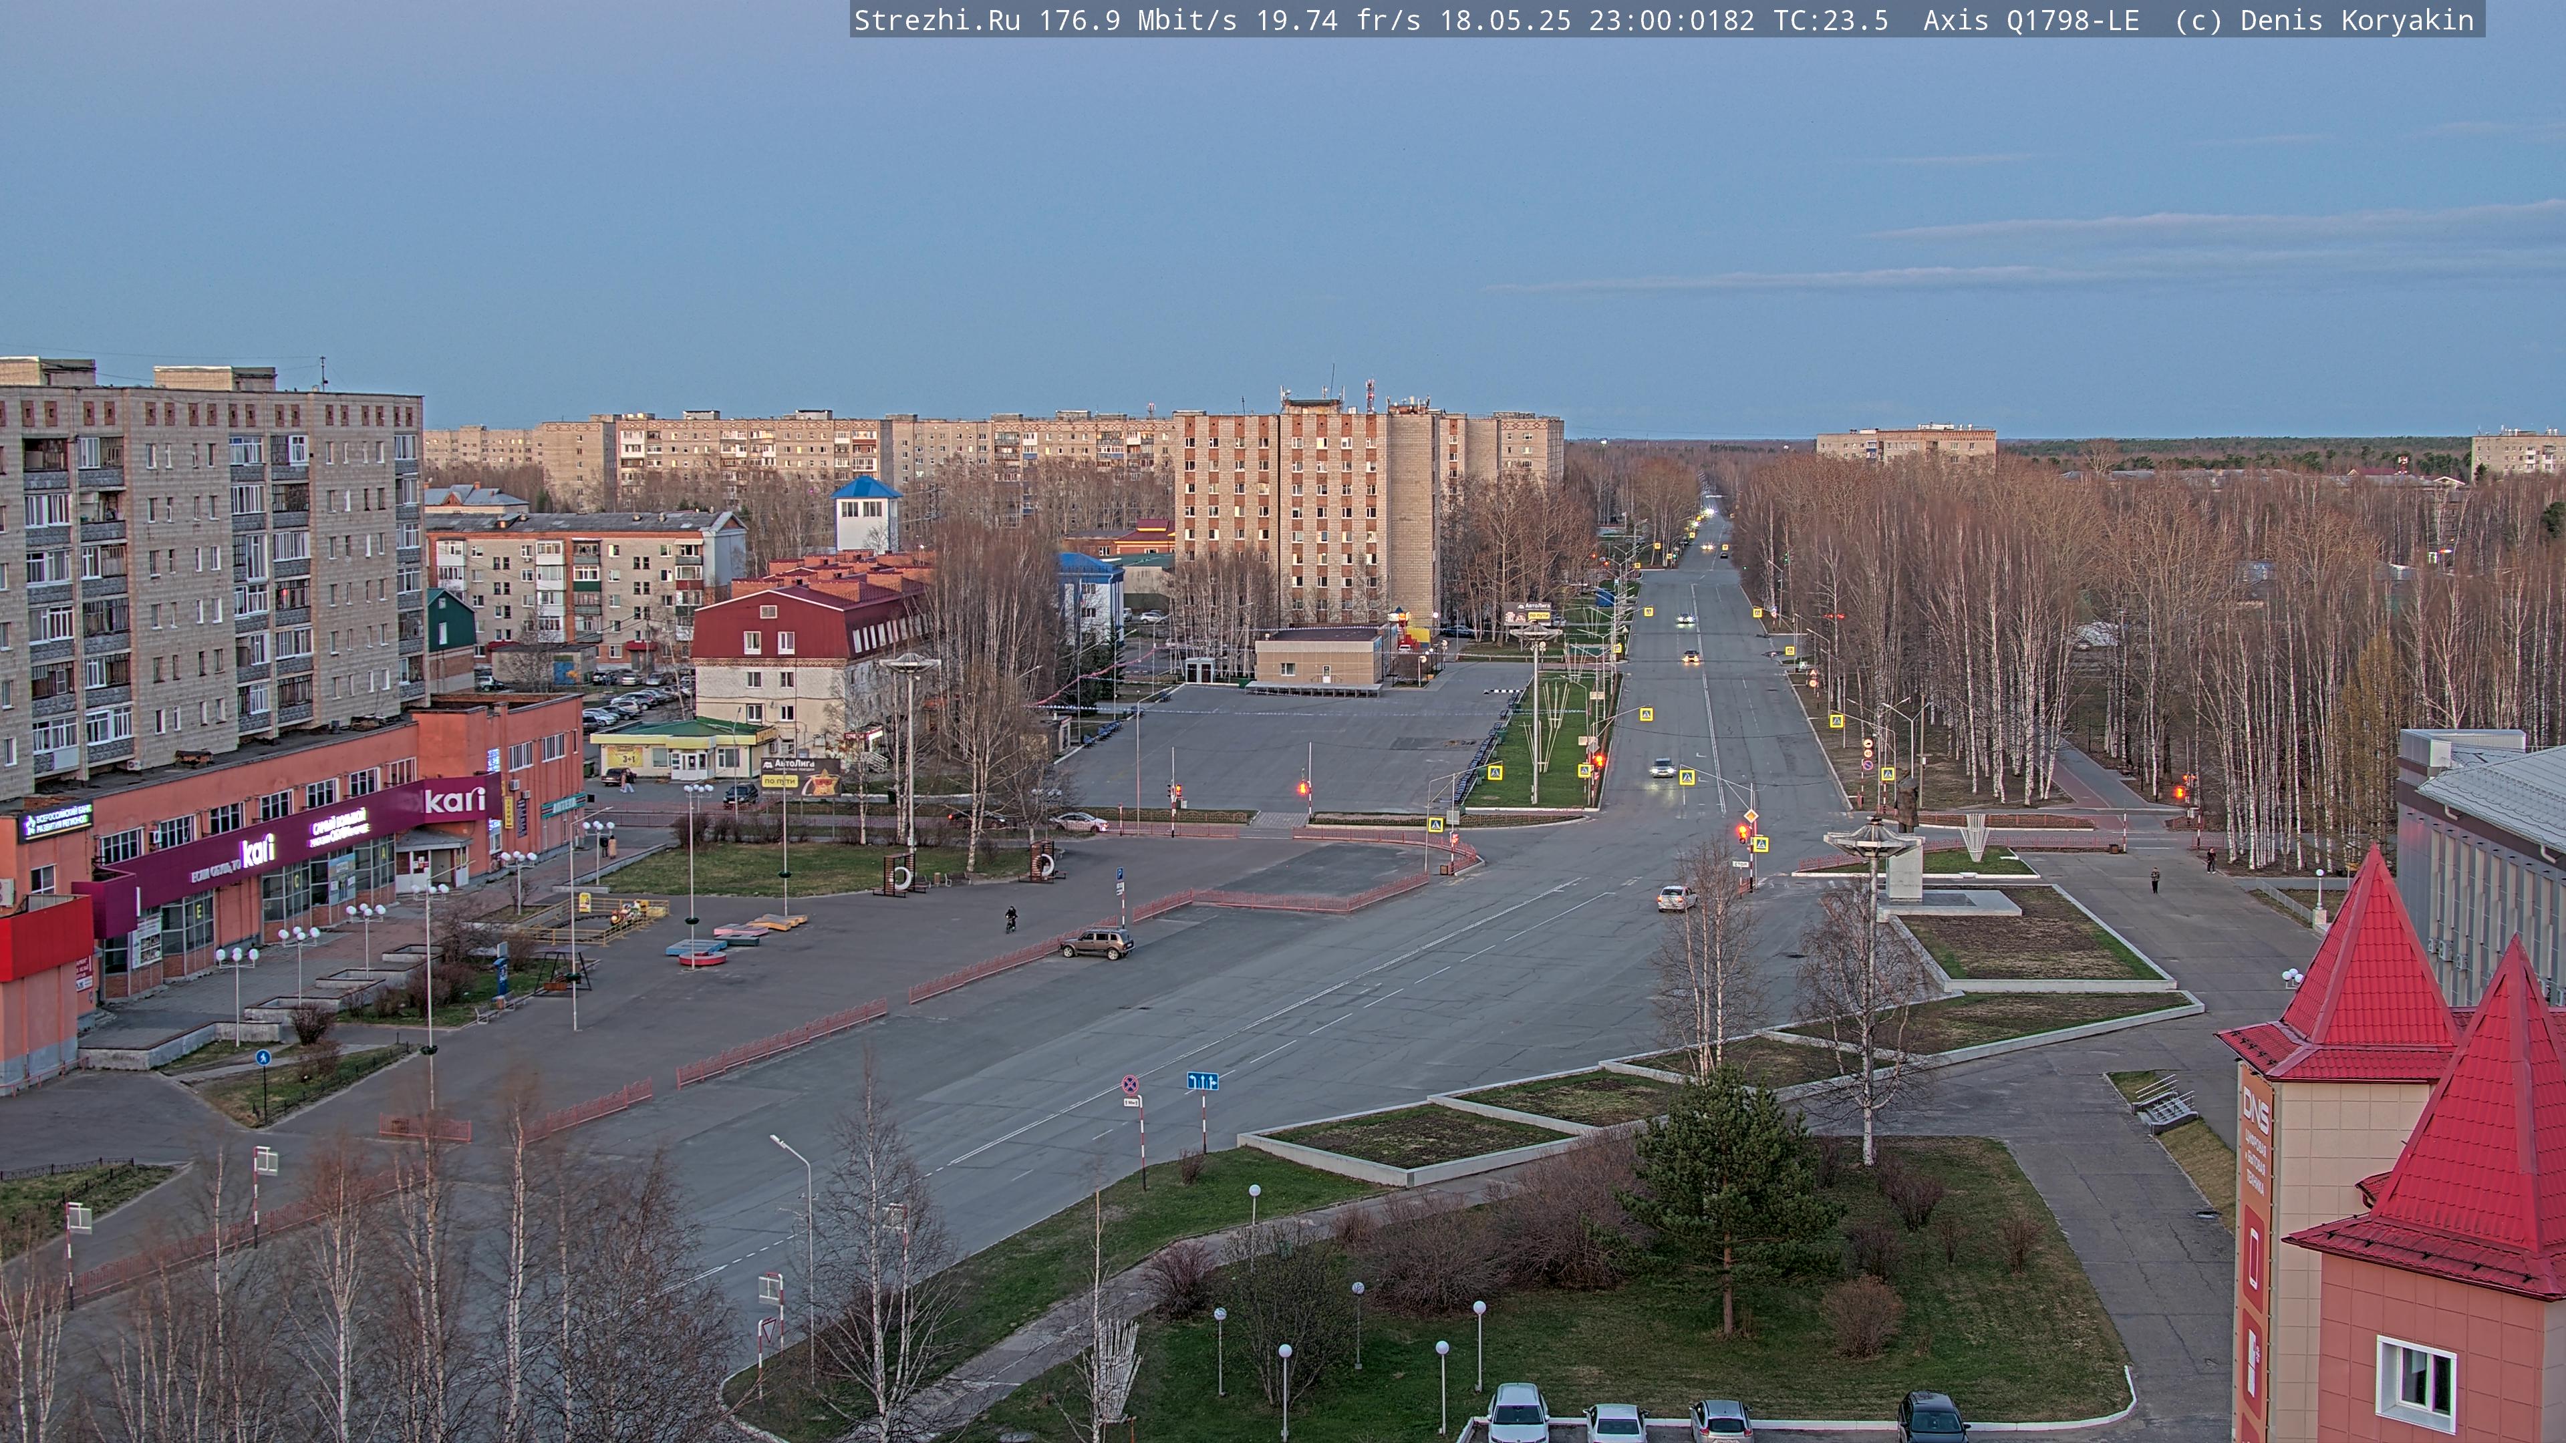Select the "176.9 Mbit/s" bitrate value
Viewport: 2566px width, 1443px height.
(1137, 21)
